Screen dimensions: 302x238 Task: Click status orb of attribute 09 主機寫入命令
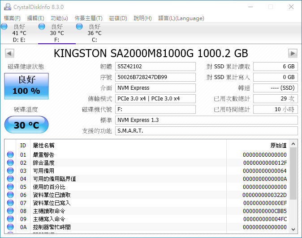click(10, 219)
